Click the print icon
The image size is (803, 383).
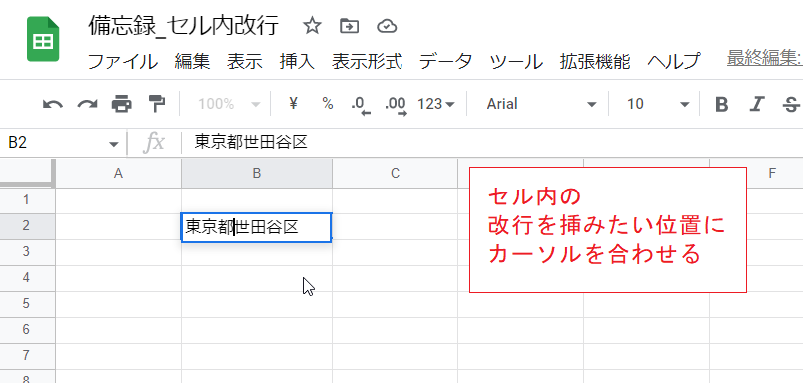[122, 105]
